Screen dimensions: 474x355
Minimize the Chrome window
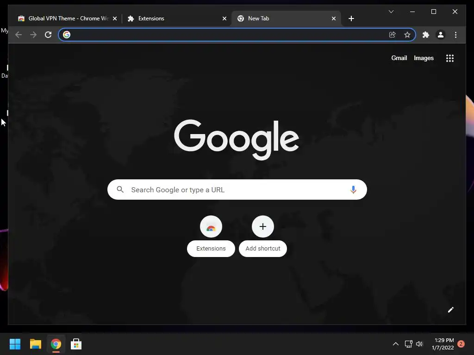412,12
